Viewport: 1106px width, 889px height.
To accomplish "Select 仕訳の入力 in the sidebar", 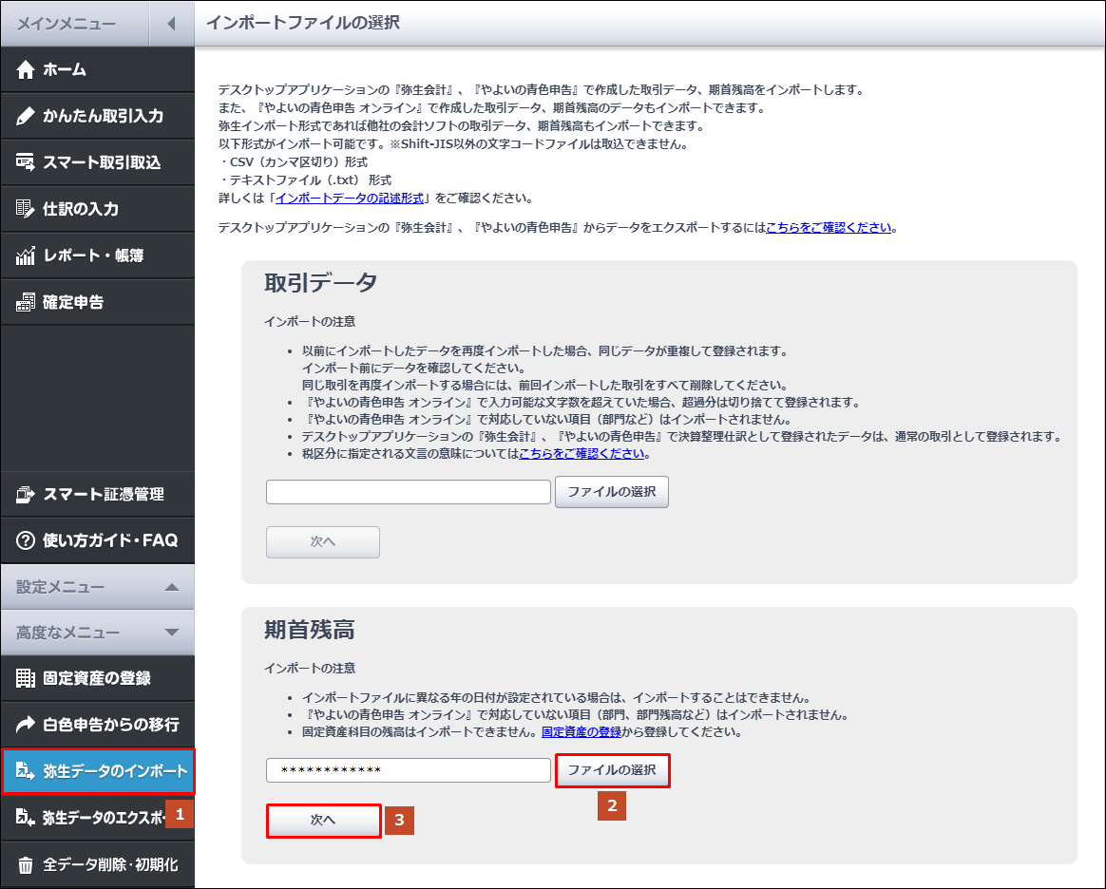I will coord(97,209).
